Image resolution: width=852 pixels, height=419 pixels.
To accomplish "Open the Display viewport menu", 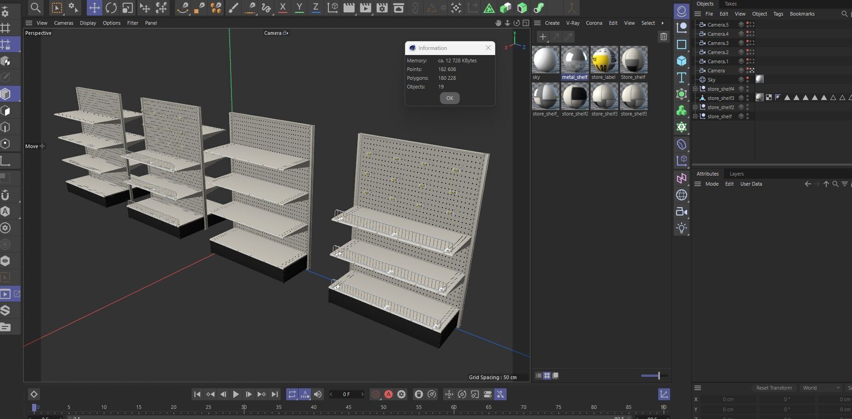I will [x=88, y=23].
